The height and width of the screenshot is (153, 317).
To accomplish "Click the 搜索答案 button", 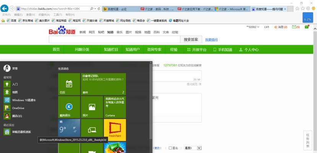I will click(191, 40).
